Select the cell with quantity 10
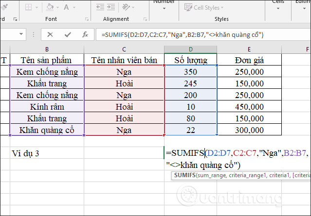The image size is (311, 216). pos(191,107)
